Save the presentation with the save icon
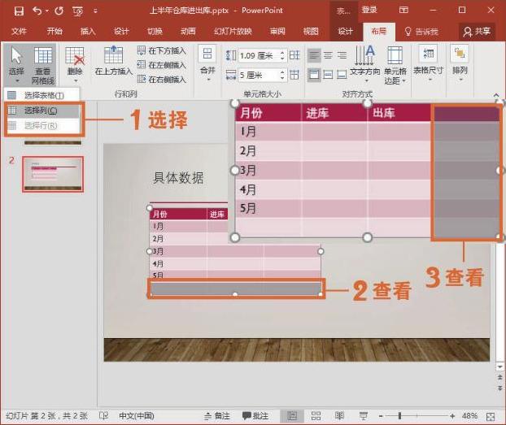Screen dimensions: 506x425 19,11
